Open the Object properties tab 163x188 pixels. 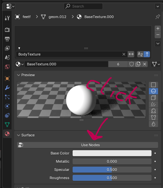click(x=7, y=79)
